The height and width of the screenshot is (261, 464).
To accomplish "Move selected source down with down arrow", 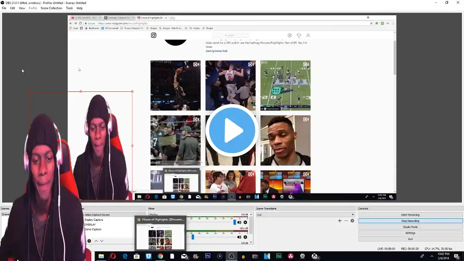I will point(101,241).
